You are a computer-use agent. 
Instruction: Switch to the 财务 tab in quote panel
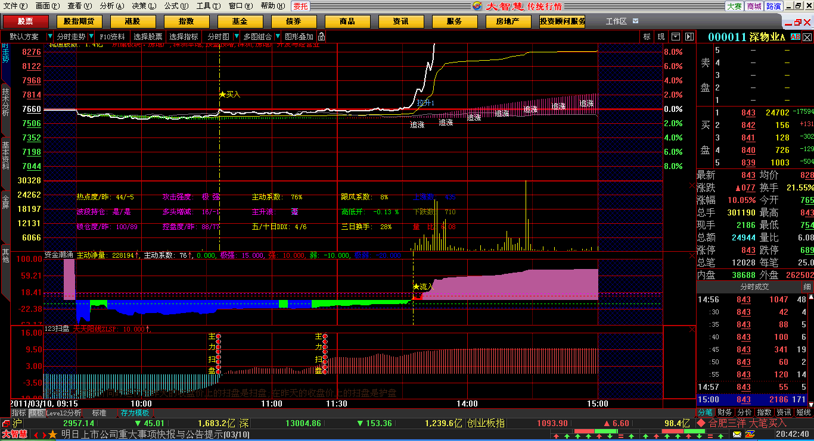(x=725, y=412)
